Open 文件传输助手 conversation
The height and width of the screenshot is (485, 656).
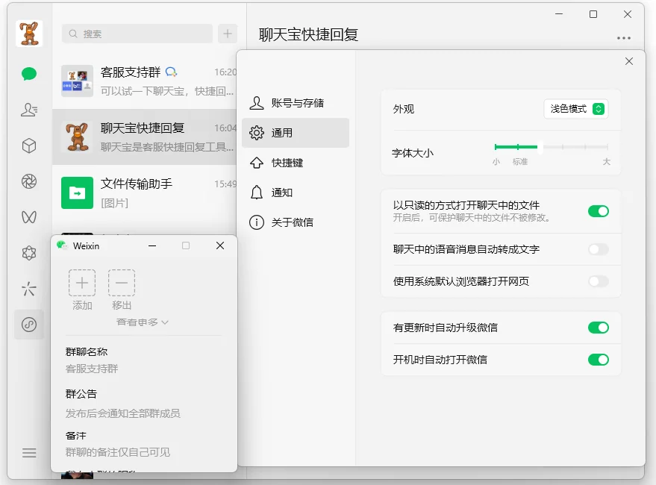click(x=144, y=193)
